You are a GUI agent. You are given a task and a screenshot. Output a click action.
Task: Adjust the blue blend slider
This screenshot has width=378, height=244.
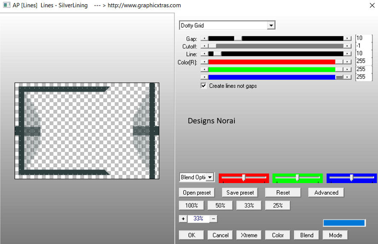pos(352,178)
